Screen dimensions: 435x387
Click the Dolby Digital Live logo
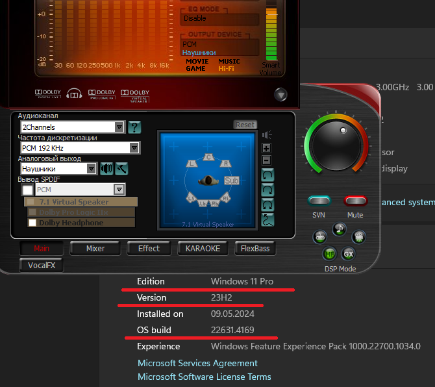[47, 94]
